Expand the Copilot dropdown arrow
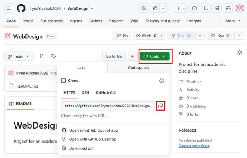 [x=163, y=8]
